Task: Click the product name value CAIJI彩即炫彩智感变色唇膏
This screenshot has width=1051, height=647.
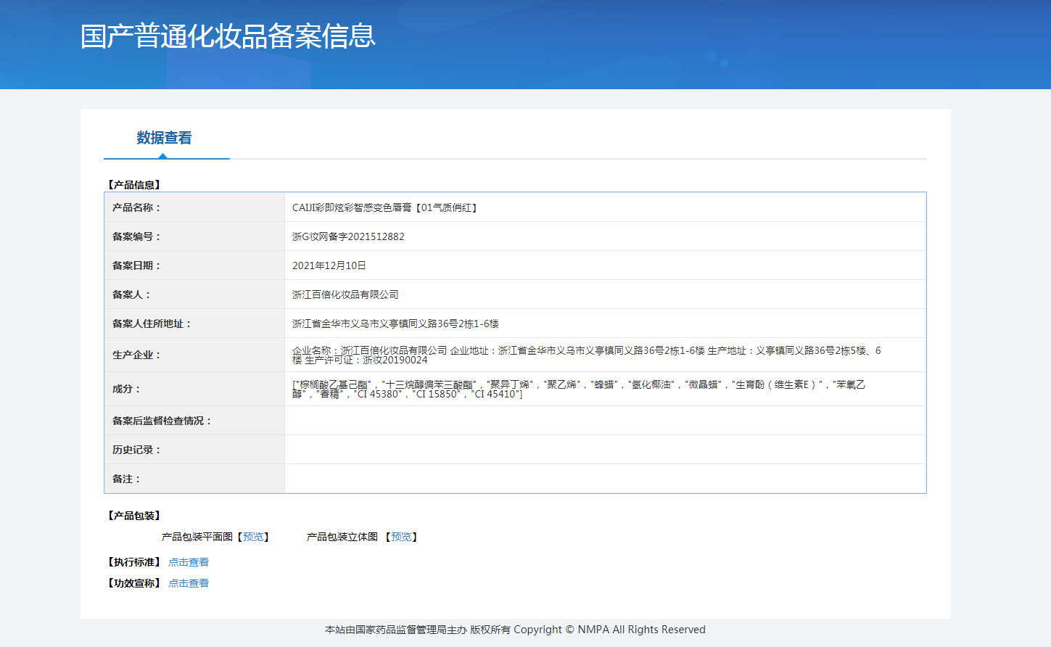Action: pyautogui.click(x=384, y=207)
